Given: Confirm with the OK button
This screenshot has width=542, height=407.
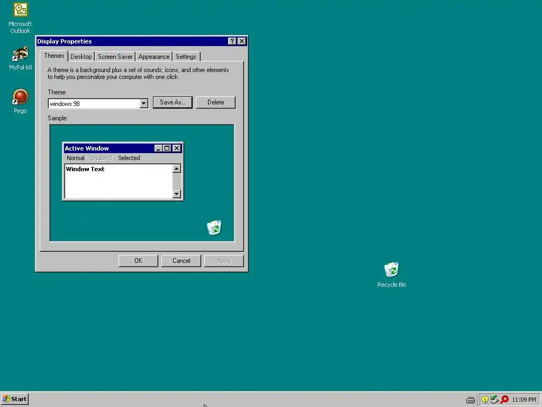Looking at the screenshot, I should pyautogui.click(x=138, y=261).
